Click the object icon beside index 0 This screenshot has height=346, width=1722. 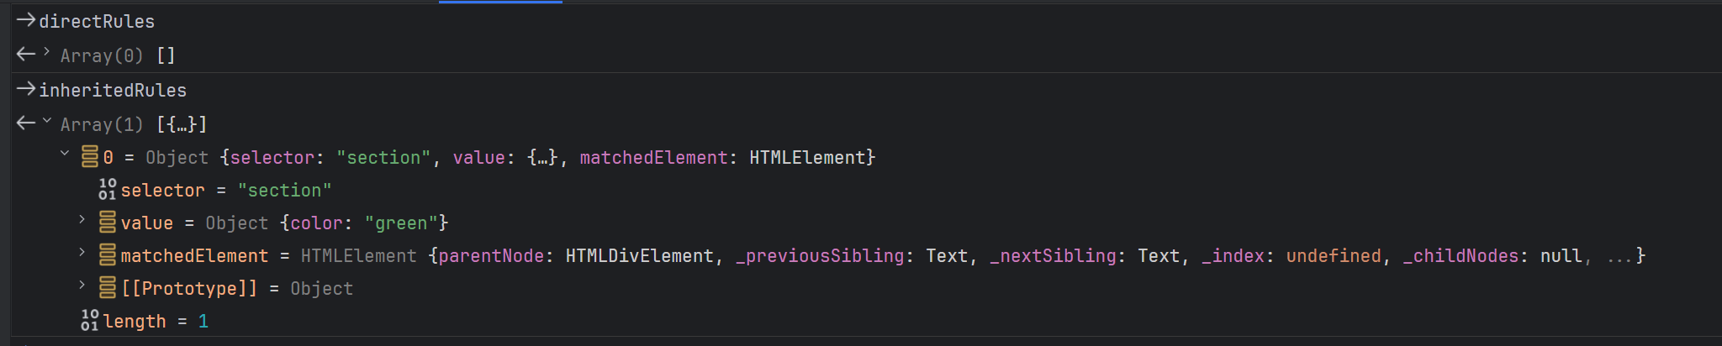[x=90, y=157]
